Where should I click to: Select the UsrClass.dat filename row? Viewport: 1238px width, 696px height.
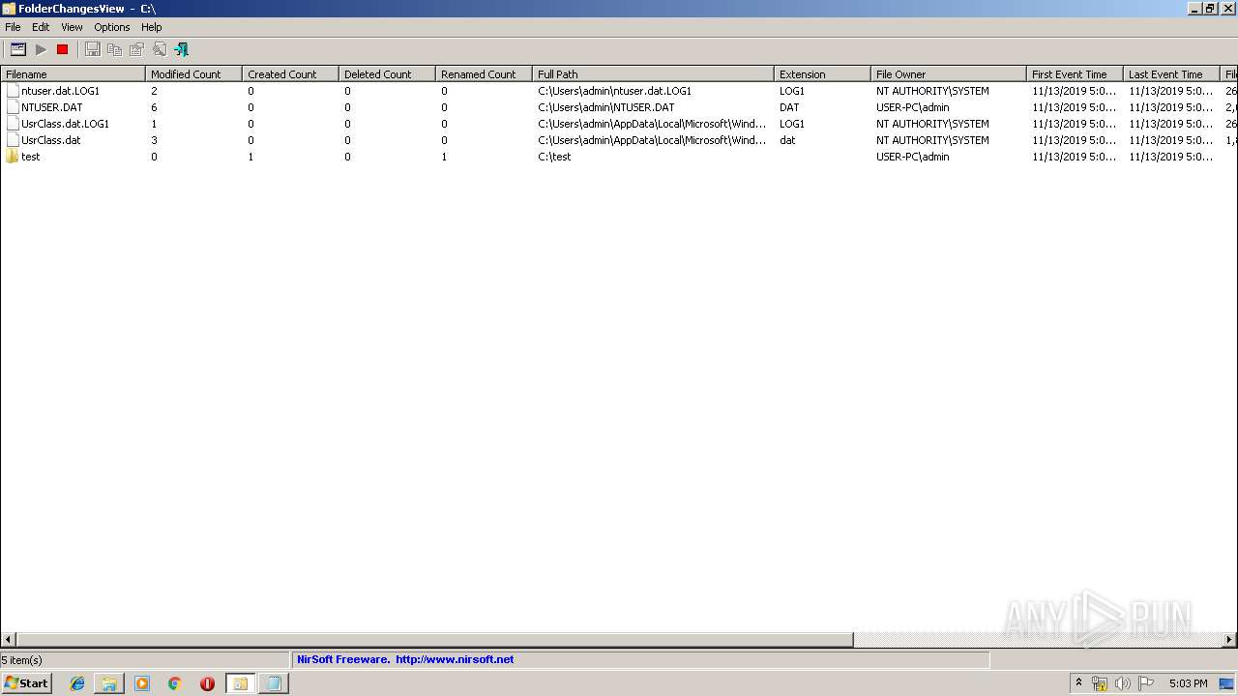(619, 140)
